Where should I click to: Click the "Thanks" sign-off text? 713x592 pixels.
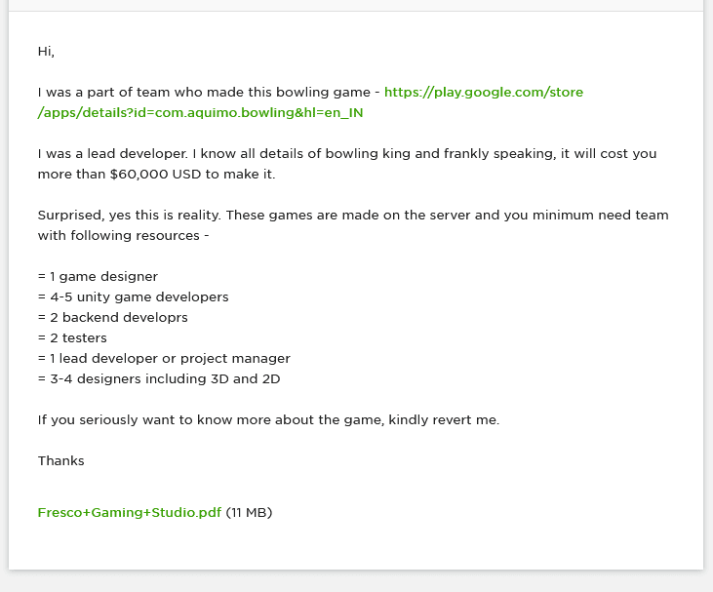pyautogui.click(x=61, y=461)
